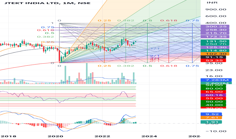Screen dimensions: 236x139
Task: Click the green 40.00 RSI level tag
Action: click(213, 105)
